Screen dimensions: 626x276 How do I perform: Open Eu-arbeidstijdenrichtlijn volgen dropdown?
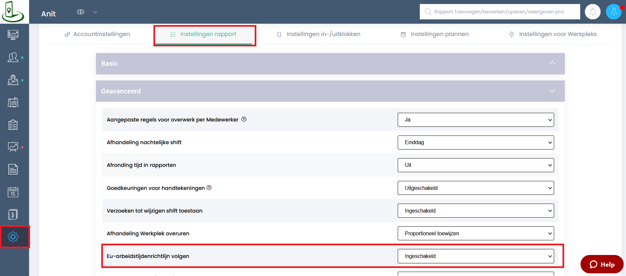[475, 256]
